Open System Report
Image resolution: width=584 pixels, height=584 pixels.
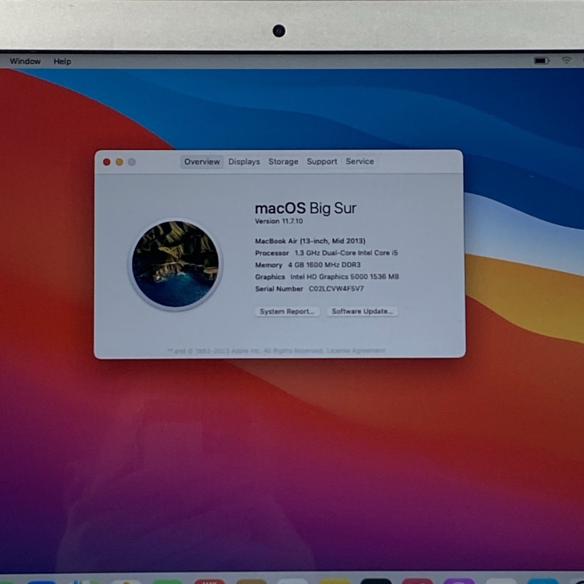pyautogui.click(x=287, y=311)
